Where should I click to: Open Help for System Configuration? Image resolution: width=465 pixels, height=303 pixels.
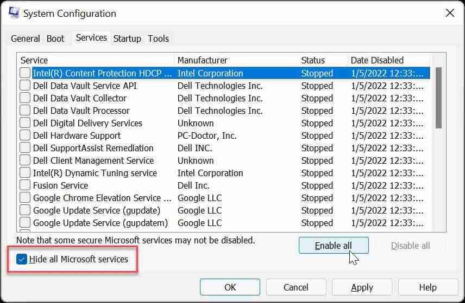pos(428,287)
